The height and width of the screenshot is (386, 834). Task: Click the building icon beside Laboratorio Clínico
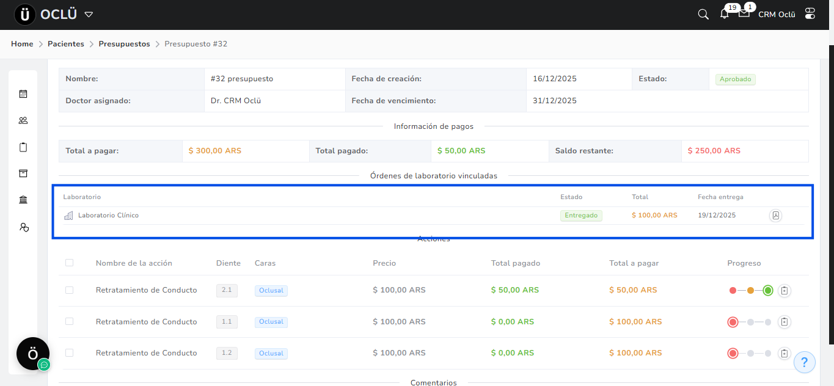point(68,216)
